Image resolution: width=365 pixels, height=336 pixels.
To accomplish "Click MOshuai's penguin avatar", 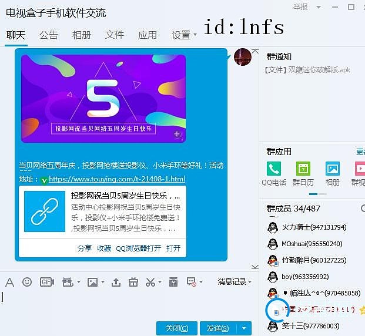I will 273,244.
